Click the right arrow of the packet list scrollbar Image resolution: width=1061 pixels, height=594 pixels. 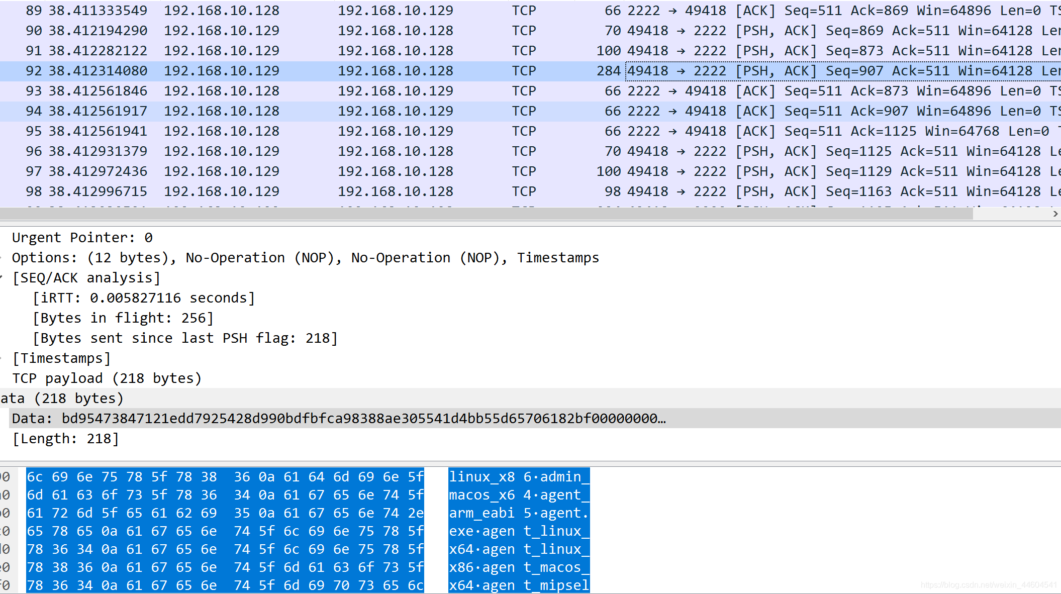click(x=1055, y=214)
